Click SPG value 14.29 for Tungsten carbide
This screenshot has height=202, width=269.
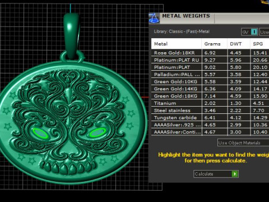pos(260,118)
